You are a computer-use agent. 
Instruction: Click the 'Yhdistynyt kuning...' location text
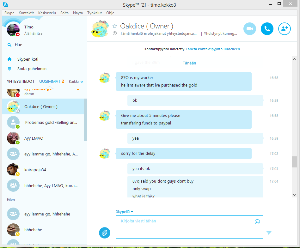pyautogui.click(x=220, y=33)
